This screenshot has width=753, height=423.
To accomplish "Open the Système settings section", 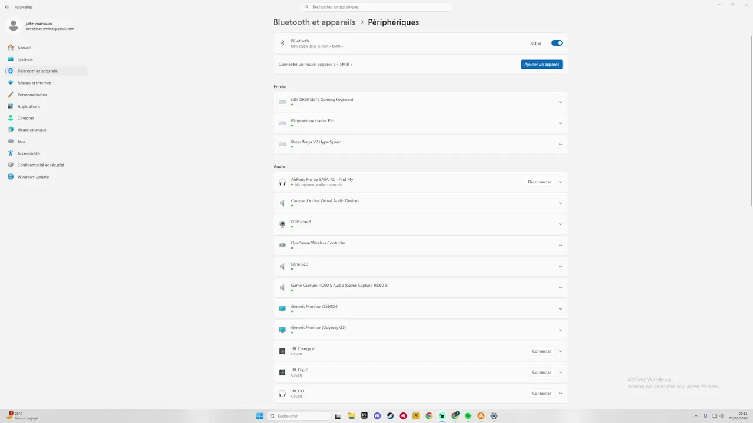I will pos(46,59).
